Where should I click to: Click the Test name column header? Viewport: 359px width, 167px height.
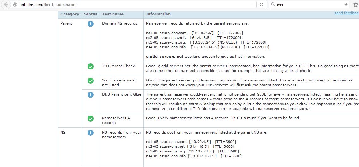(112, 14)
